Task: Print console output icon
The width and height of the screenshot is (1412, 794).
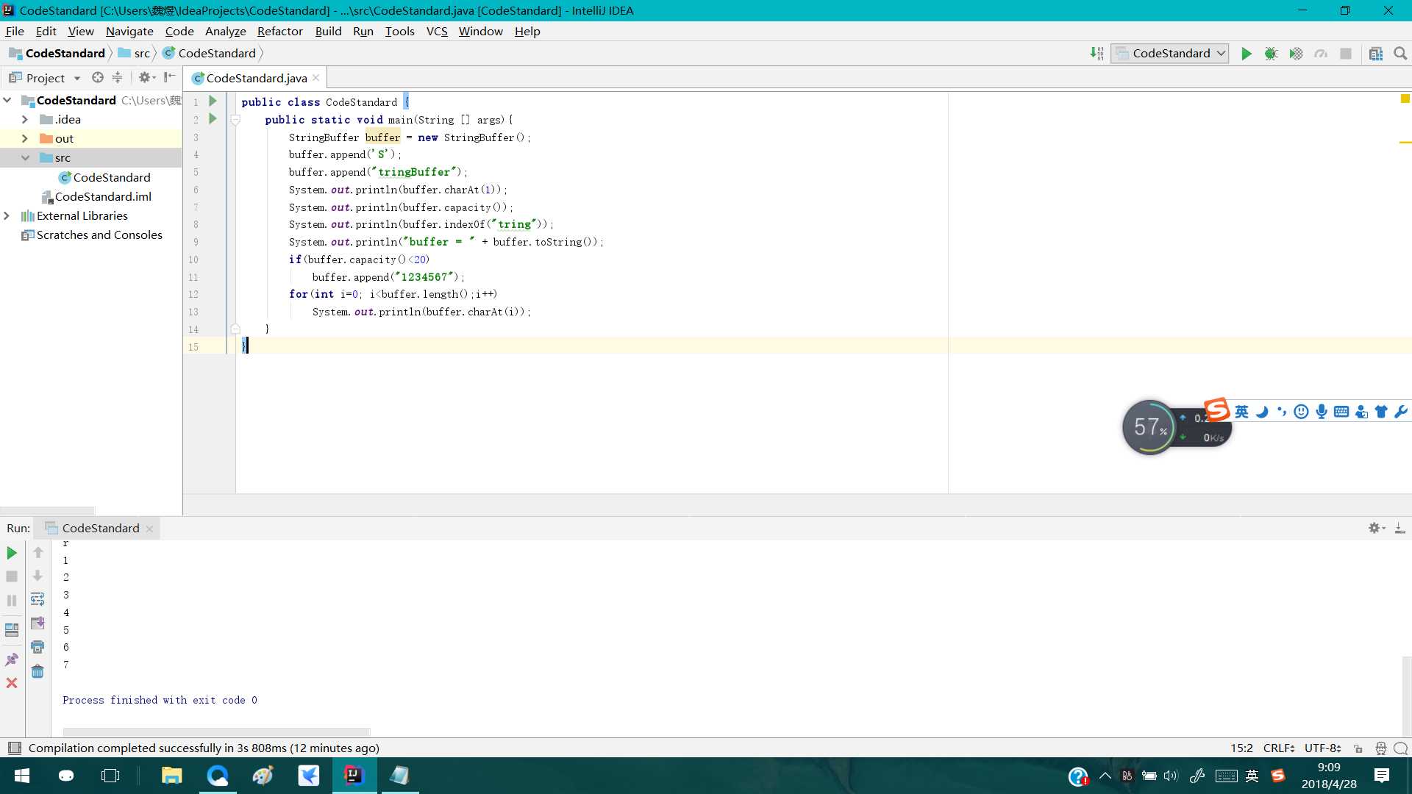Action: click(38, 647)
